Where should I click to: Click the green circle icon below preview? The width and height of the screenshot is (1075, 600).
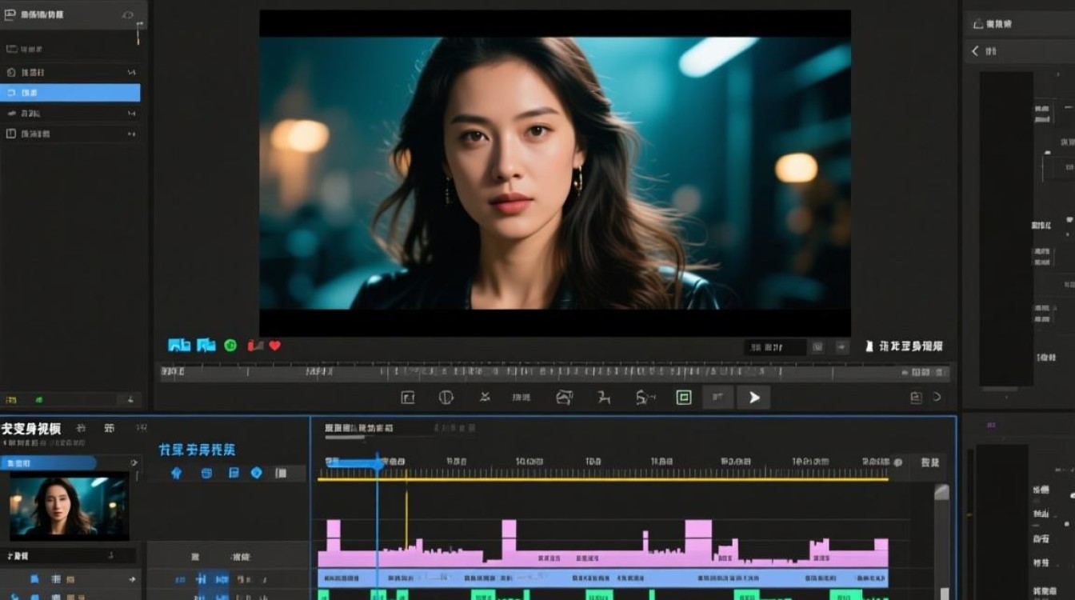(x=231, y=346)
